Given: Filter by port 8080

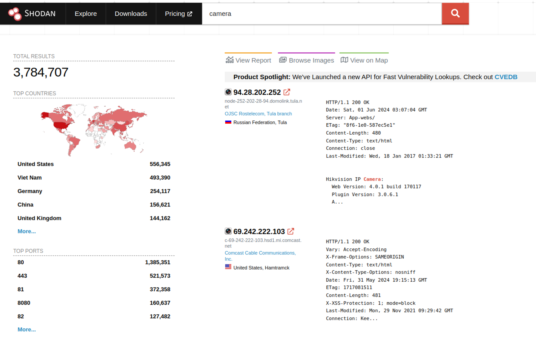Looking at the screenshot, I should 94,303.
